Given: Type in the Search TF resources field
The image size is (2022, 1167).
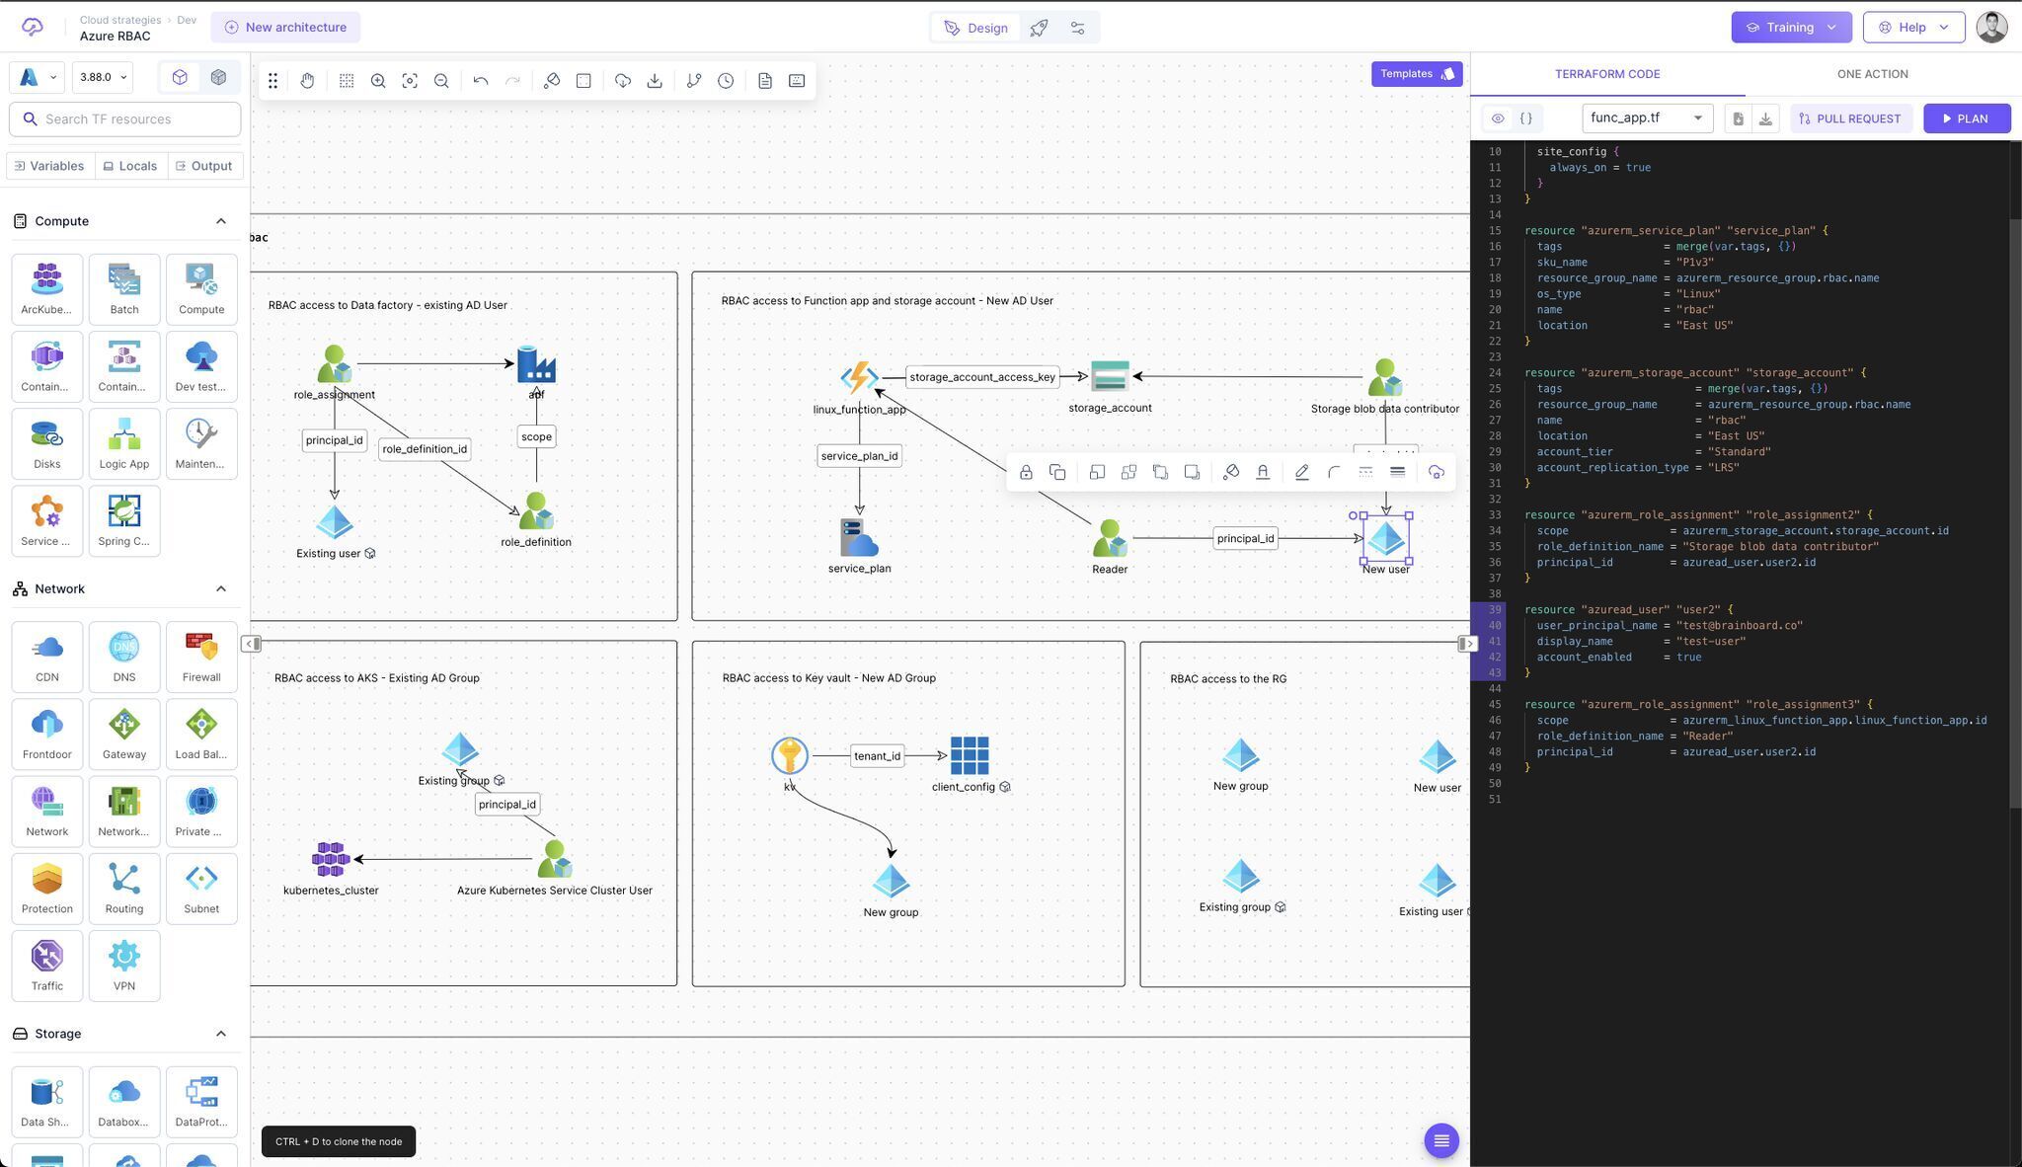Looking at the screenshot, I should point(124,118).
